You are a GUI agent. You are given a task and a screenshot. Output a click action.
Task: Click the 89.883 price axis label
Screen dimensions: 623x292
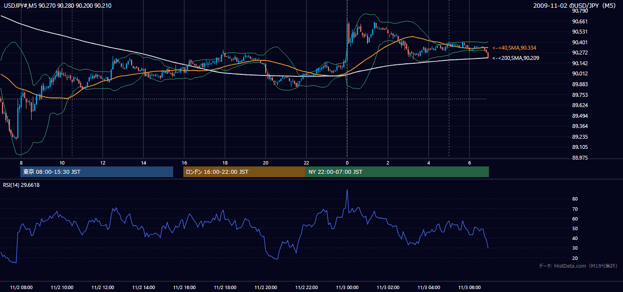[580, 84]
